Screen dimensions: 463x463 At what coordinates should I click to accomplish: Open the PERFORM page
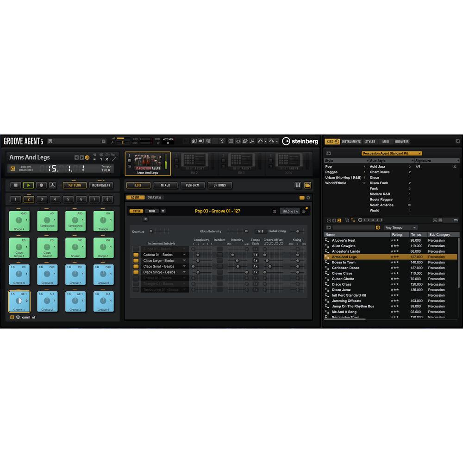click(x=193, y=185)
